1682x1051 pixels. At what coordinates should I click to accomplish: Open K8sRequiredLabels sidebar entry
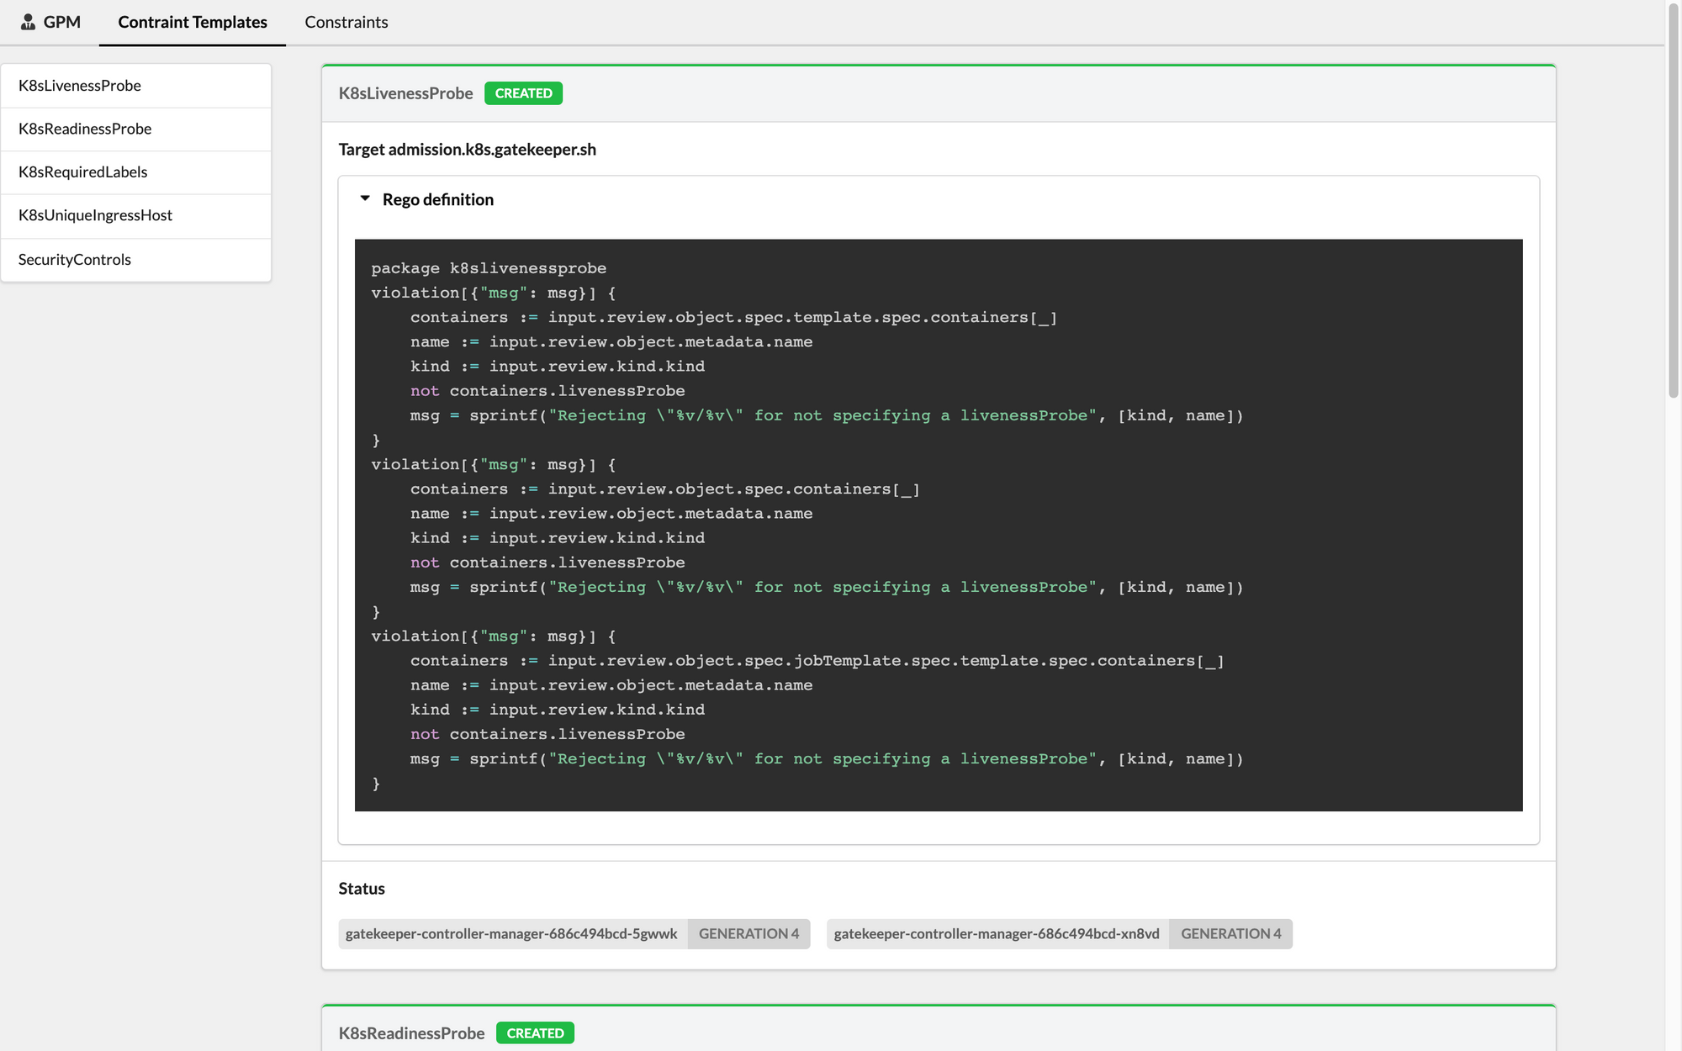point(82,172)
